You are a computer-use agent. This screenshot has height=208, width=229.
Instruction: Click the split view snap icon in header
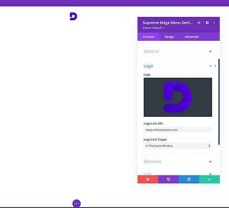(207, 23)
